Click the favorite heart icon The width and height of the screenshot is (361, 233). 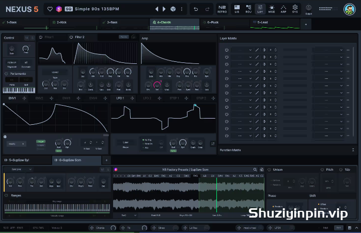(x=50, y=9)
